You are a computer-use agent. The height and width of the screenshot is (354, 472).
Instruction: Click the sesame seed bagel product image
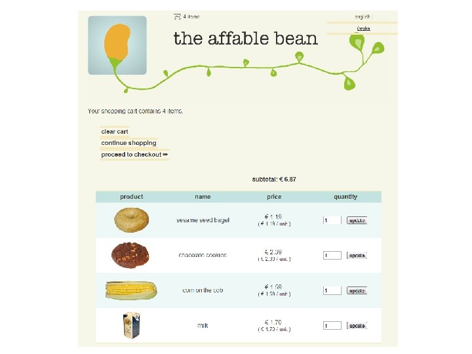click(131, 220)
